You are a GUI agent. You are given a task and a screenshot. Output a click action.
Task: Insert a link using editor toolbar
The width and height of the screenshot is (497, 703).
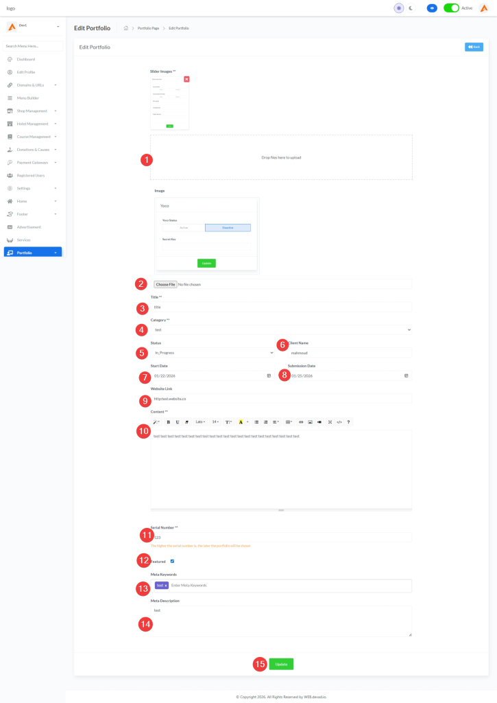click(x=301, y=422)
